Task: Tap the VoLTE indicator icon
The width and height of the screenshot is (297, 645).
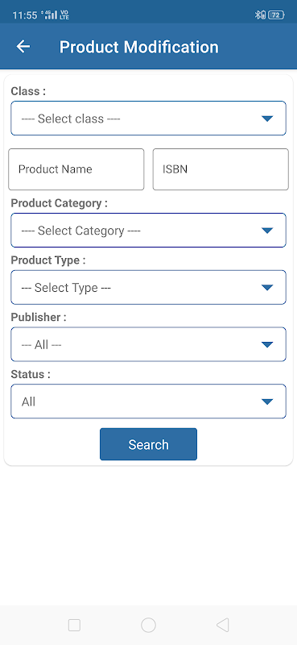Action: [x=64, y=15]
